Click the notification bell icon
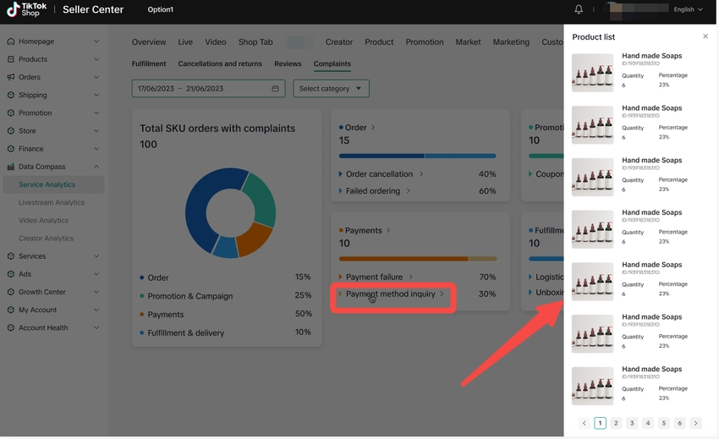Screen dimensions: 719x439 (579, 9)
